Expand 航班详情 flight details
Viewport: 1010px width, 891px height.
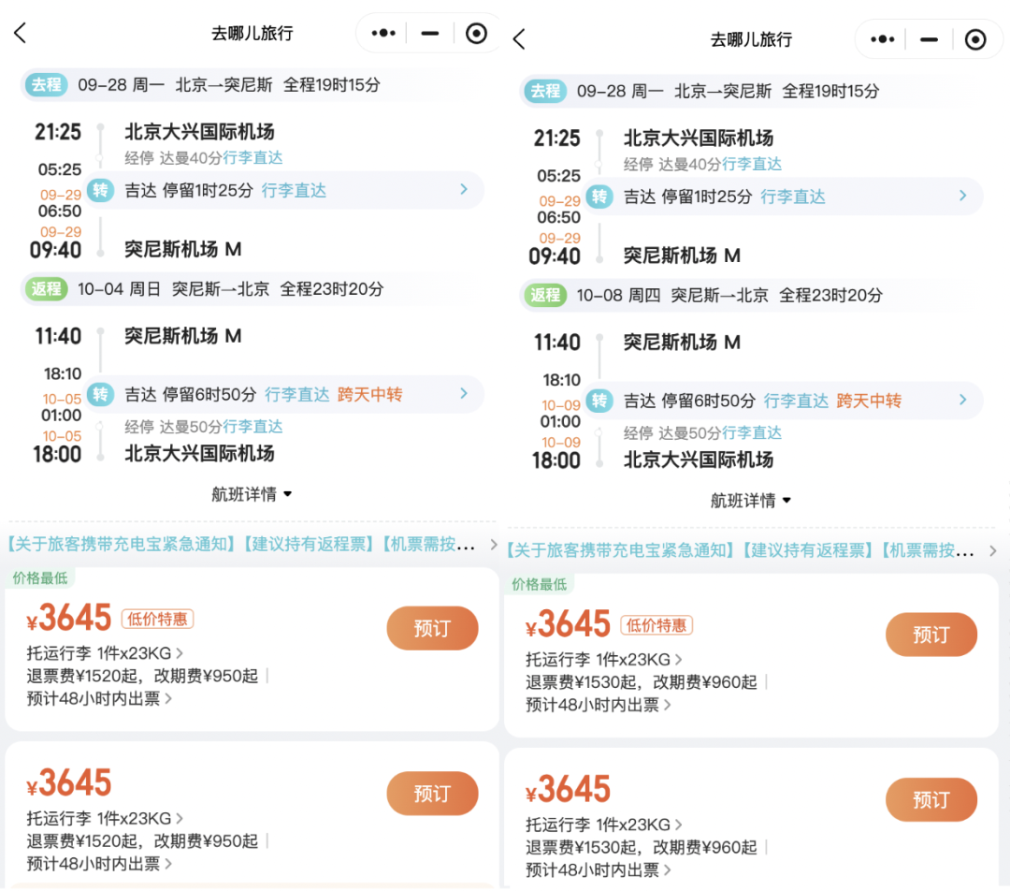(x=251, y=493)
